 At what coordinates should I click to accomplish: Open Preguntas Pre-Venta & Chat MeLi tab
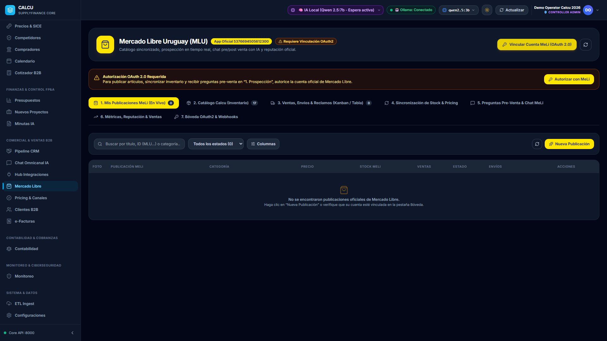tap(507, 103)
